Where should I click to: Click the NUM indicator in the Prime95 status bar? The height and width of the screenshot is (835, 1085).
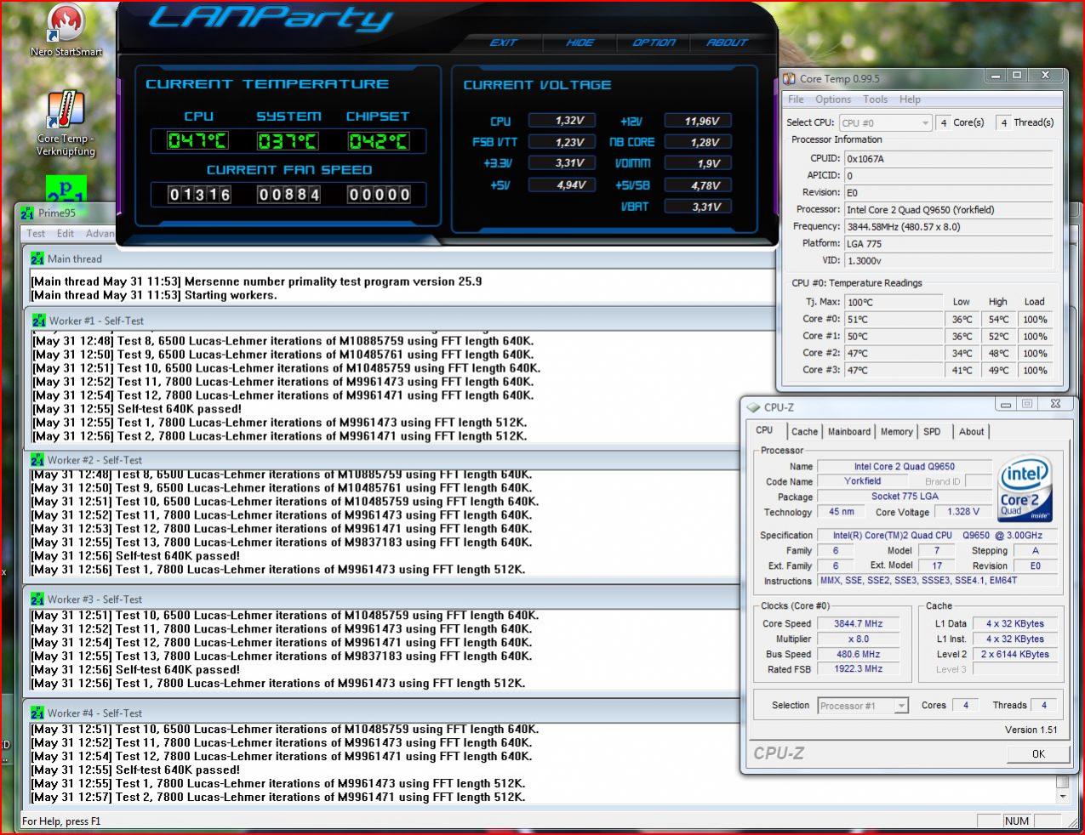coord(1017,821)
